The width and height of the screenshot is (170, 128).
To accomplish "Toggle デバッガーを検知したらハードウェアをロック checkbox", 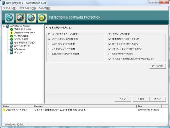I will (110, 59).
